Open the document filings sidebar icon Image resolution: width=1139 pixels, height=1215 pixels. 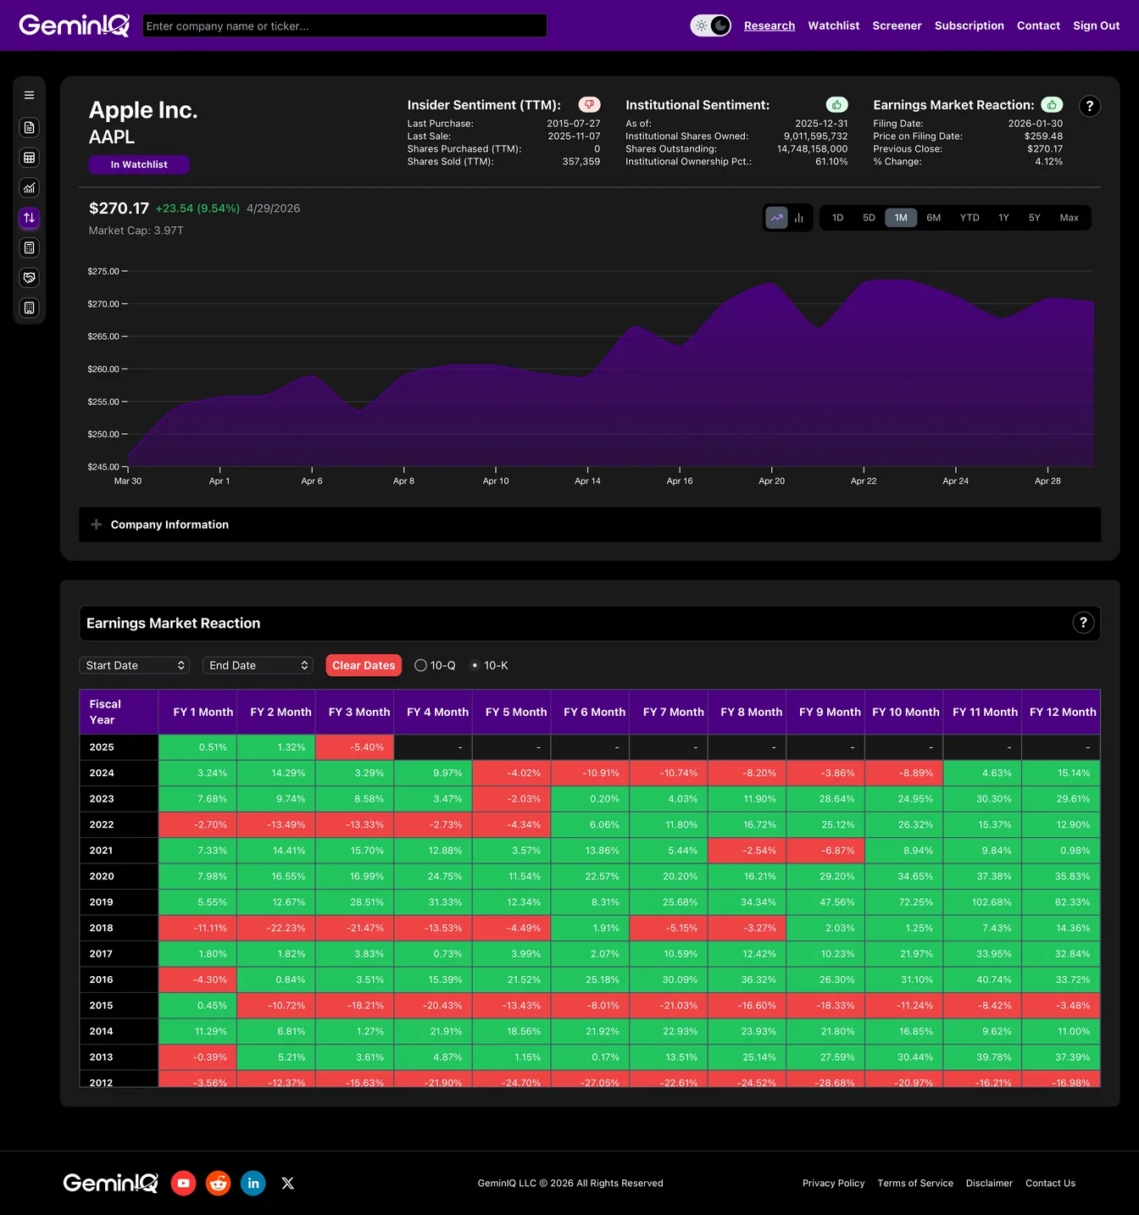(x=29, y=127)
